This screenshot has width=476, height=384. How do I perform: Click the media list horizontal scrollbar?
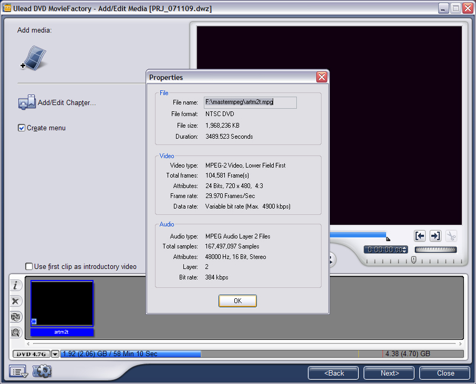244,344
